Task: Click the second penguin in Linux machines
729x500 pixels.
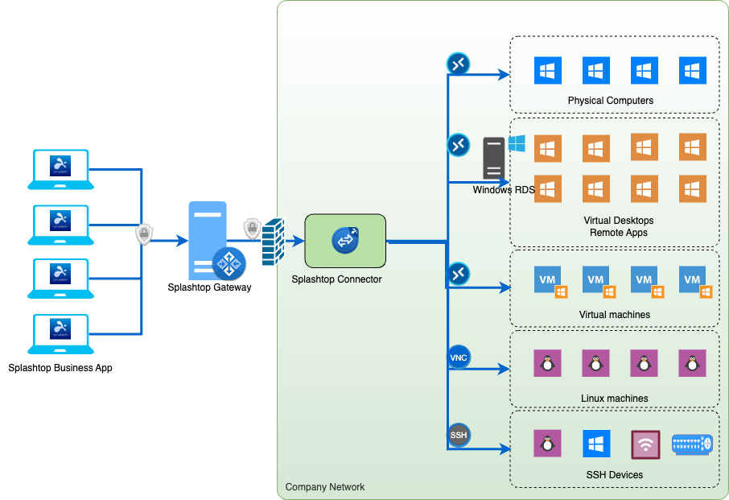Action: coord(596,363)
